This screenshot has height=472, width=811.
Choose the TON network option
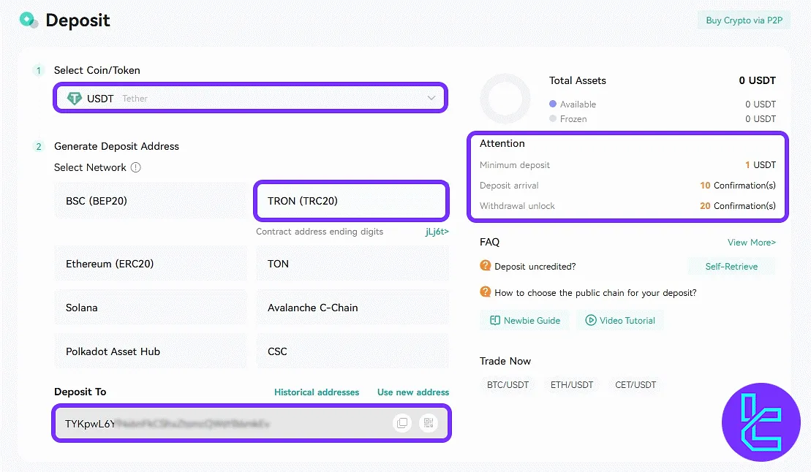[x=352, y=264]
